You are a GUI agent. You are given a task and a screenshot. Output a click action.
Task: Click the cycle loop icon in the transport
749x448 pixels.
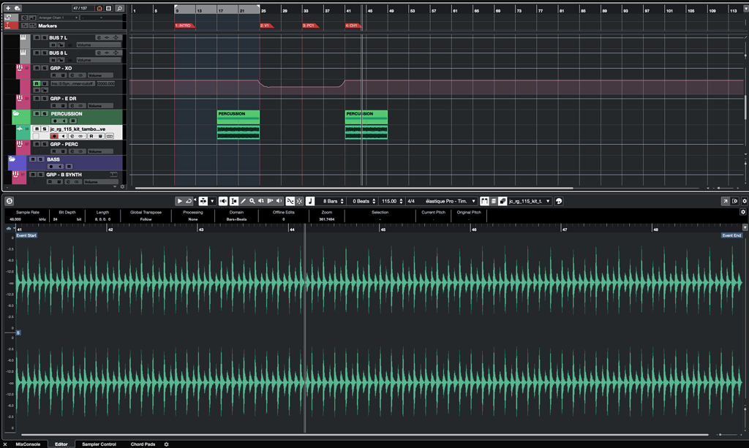tap(189, 200)
